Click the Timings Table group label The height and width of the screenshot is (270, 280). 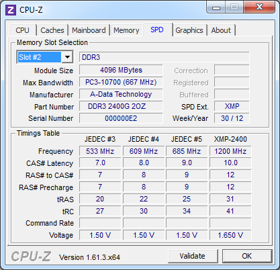point(38,133)
